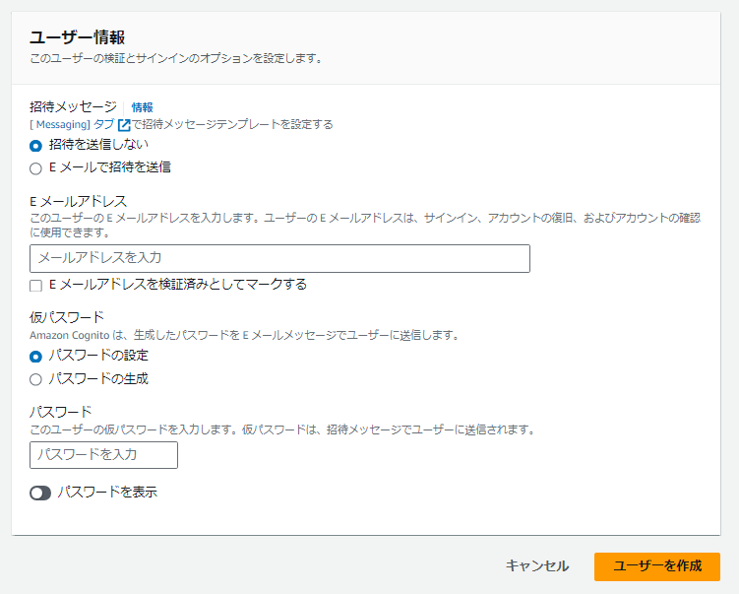Click the 招待メッセージ label
The height and width of the screenshot is (594, 739).
[73, 107]
